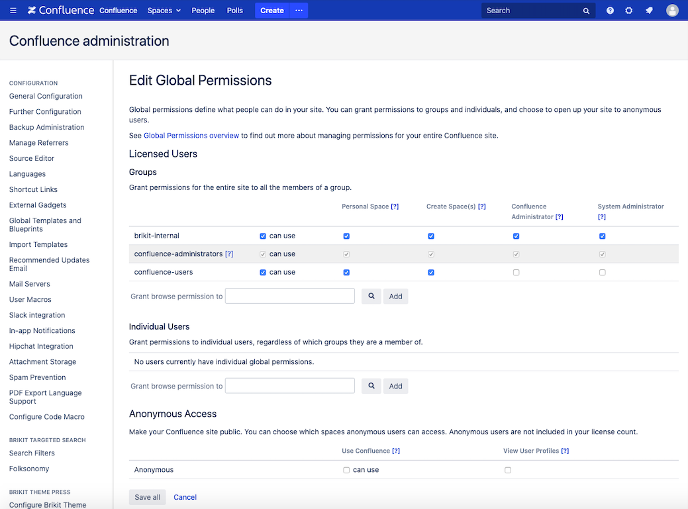Click the Create button
688x509 pixels.
[x=272, y=11]
